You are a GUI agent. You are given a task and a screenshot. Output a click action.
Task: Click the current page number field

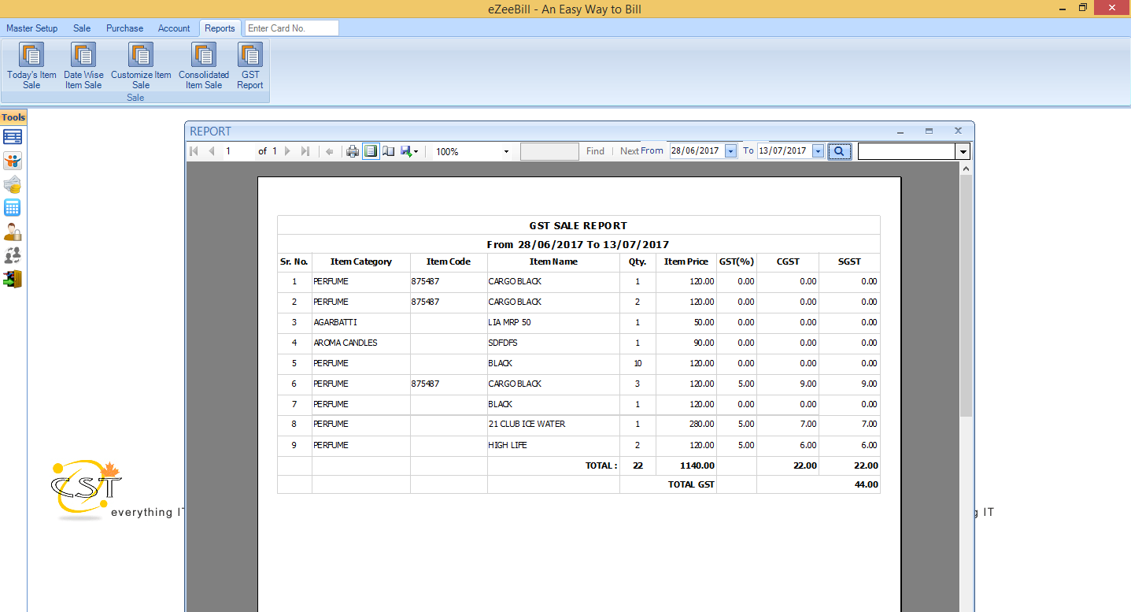(x=238, y=151)
